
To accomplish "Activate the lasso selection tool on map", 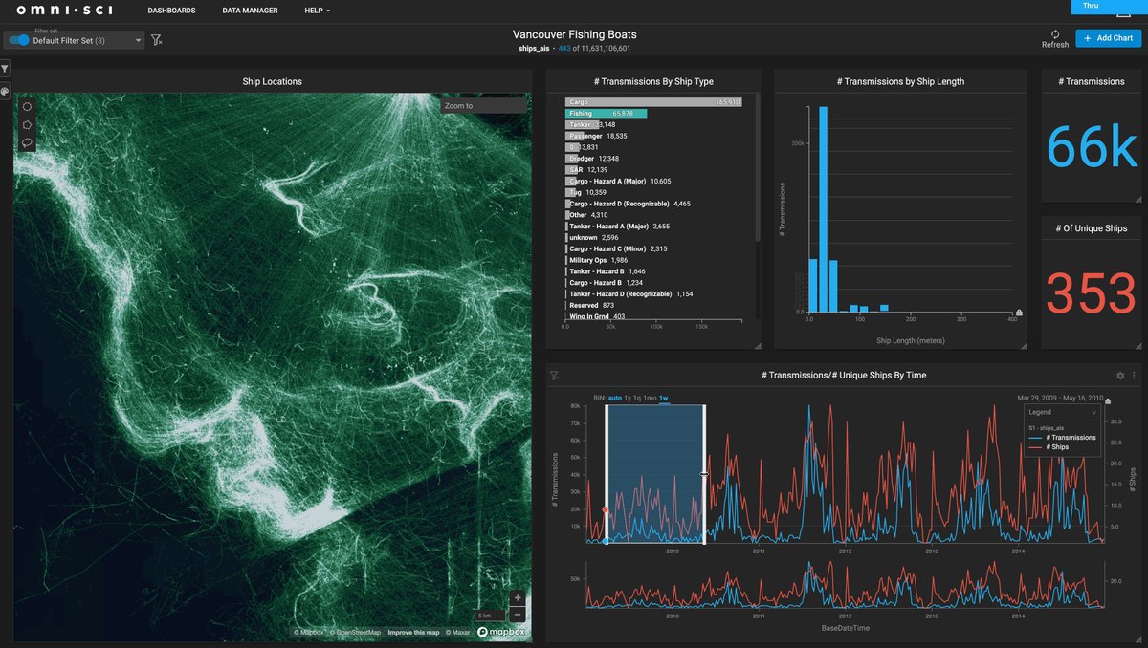I will 27,143.
